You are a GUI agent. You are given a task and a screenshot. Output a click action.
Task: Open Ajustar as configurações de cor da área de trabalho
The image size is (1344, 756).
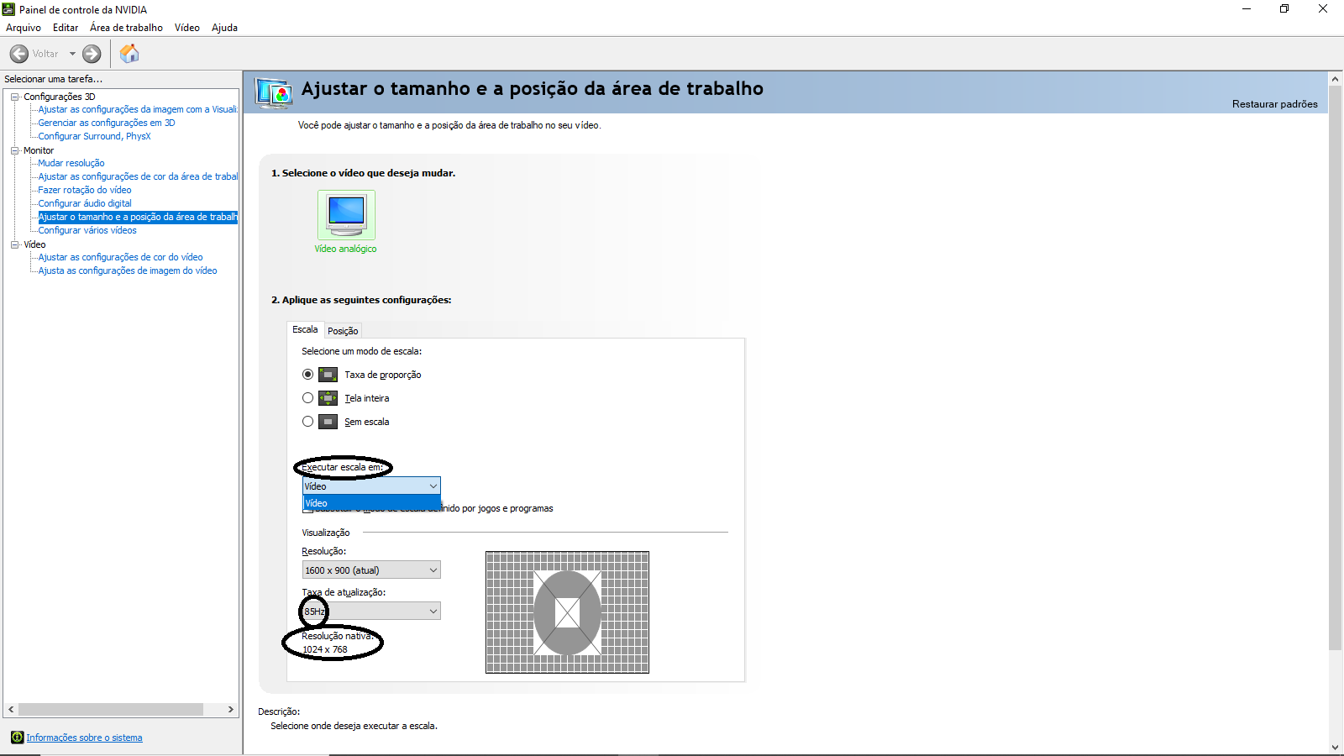tap(138, 176)
